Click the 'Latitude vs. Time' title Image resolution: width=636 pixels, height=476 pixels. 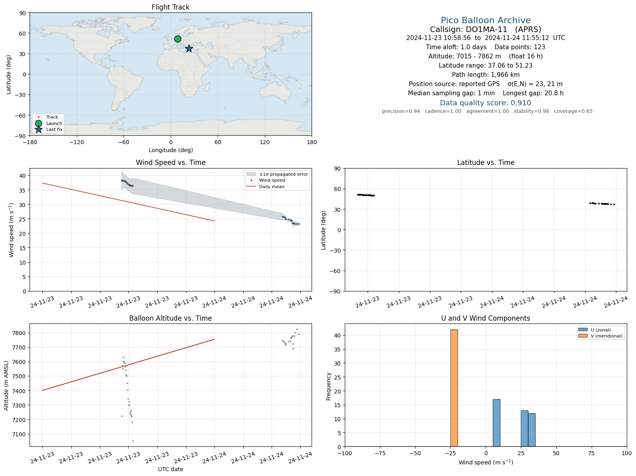click(486, 163)
